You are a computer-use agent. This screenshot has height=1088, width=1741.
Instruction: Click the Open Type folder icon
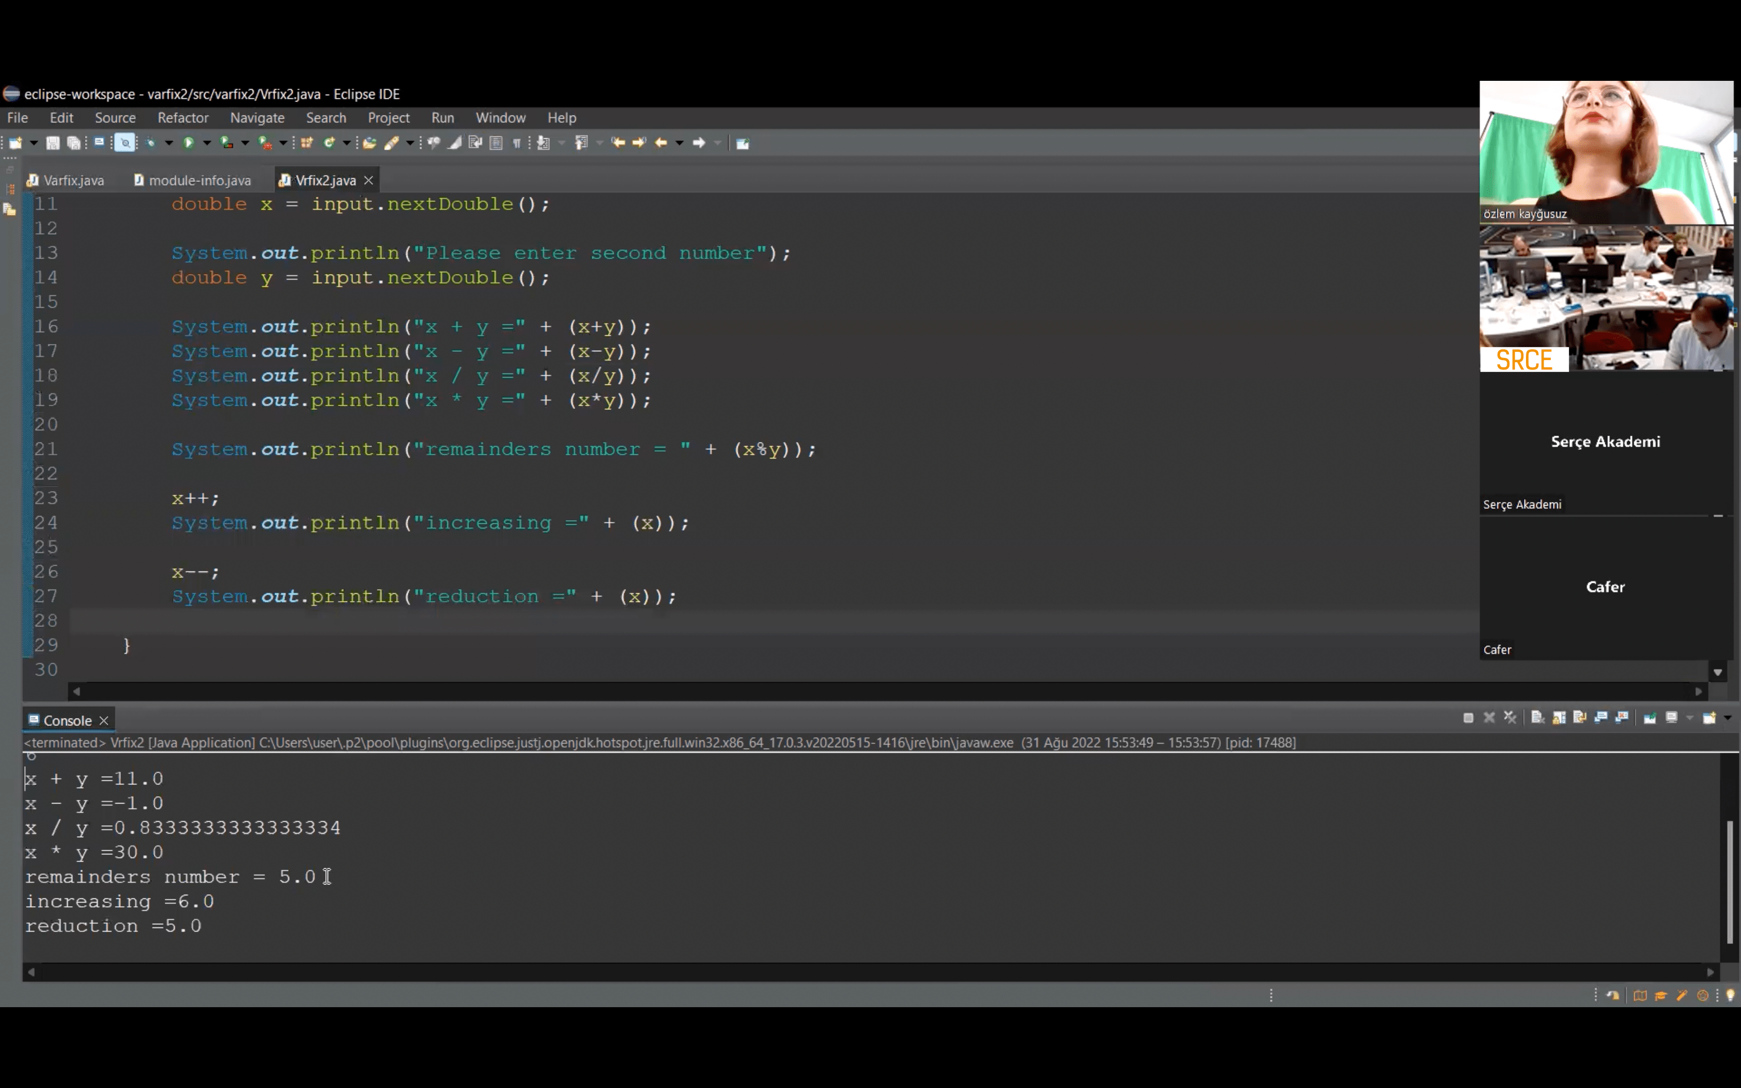pyautogui.click(x=369, y=142)
